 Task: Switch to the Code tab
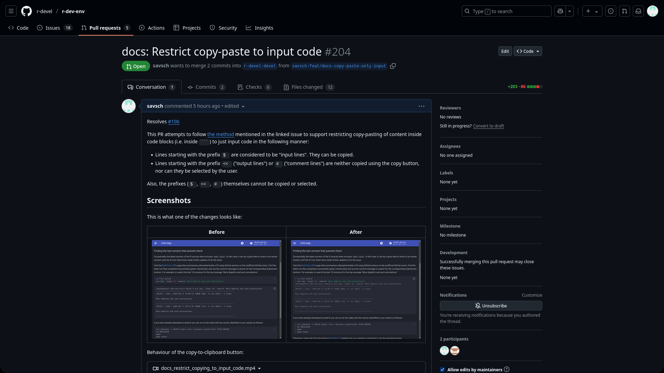[x=18, y=28]
